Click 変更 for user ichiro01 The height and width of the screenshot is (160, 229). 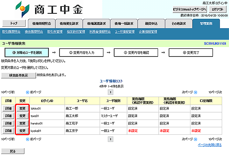pyautogui.click(x=23, y=108)
